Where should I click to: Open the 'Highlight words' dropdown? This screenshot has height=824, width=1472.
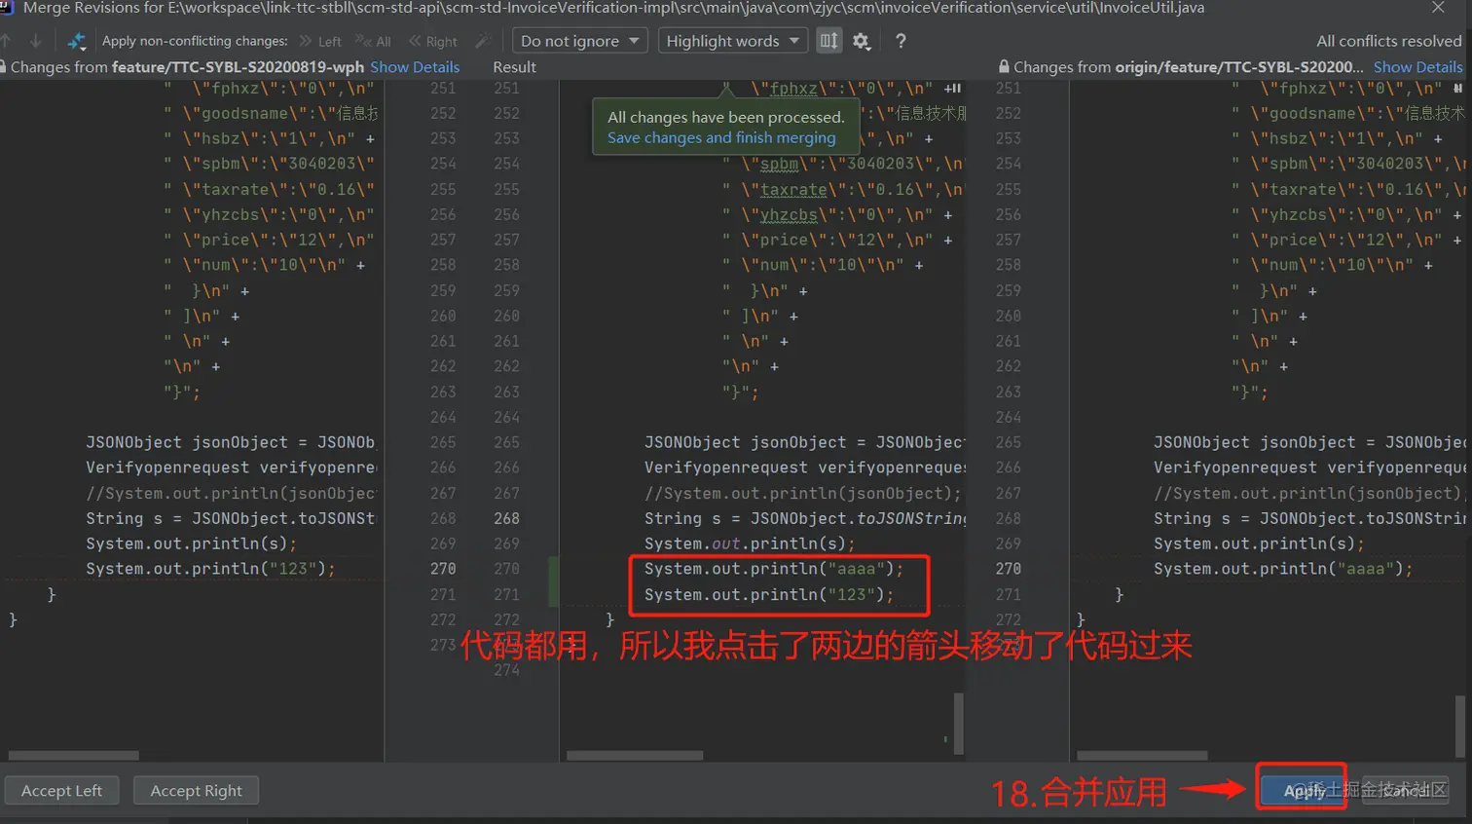pyautogui.click(x=732, y=41)
